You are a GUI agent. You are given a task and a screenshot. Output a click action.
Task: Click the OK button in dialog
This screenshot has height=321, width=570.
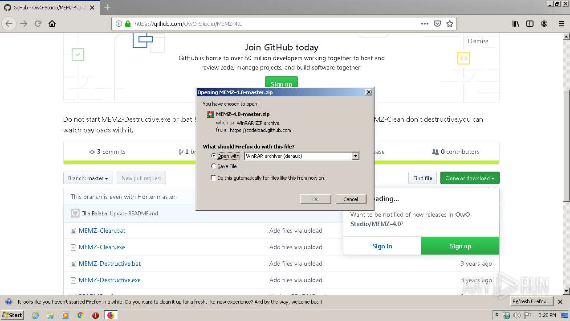click(315, 199)
